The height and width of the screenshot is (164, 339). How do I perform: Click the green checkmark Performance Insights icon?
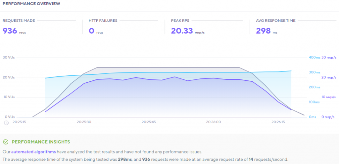click(6, 142)
